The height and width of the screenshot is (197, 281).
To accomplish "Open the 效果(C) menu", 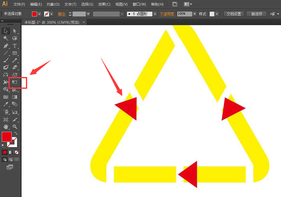I will point(104,4).
